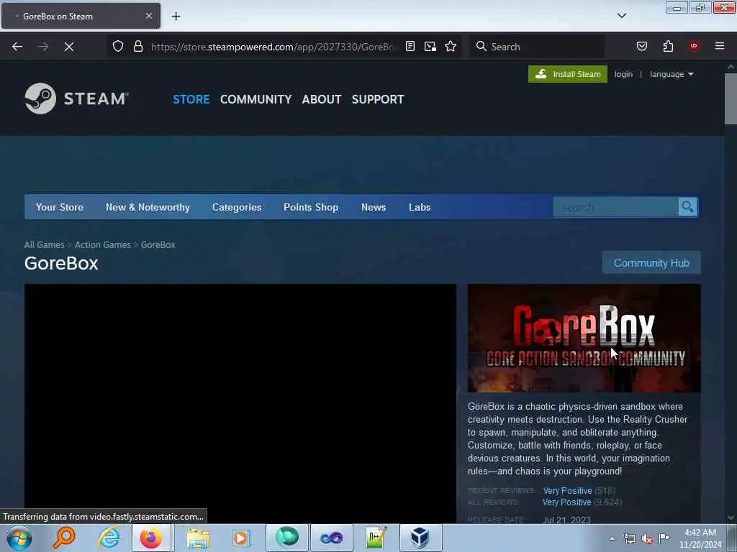Go back to the previous page

17,47
